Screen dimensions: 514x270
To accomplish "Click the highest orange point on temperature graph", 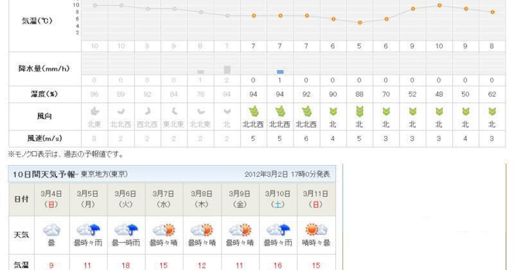I will [x=439, y=6].
